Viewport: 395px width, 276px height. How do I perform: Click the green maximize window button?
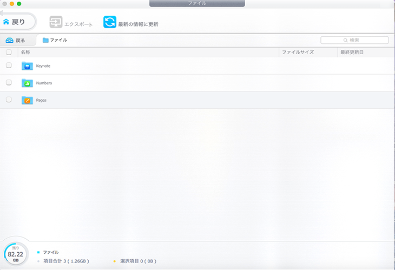(19, 4)
